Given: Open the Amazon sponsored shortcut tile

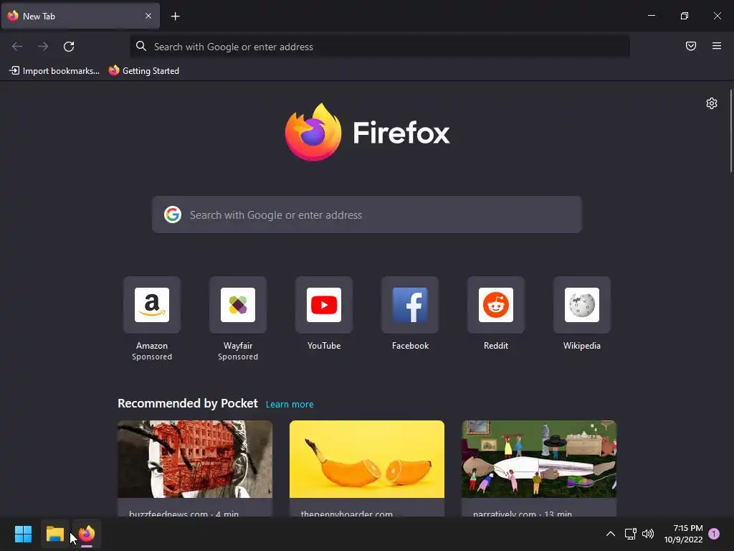Looking at the screenshot, I should tap(152, 305).
